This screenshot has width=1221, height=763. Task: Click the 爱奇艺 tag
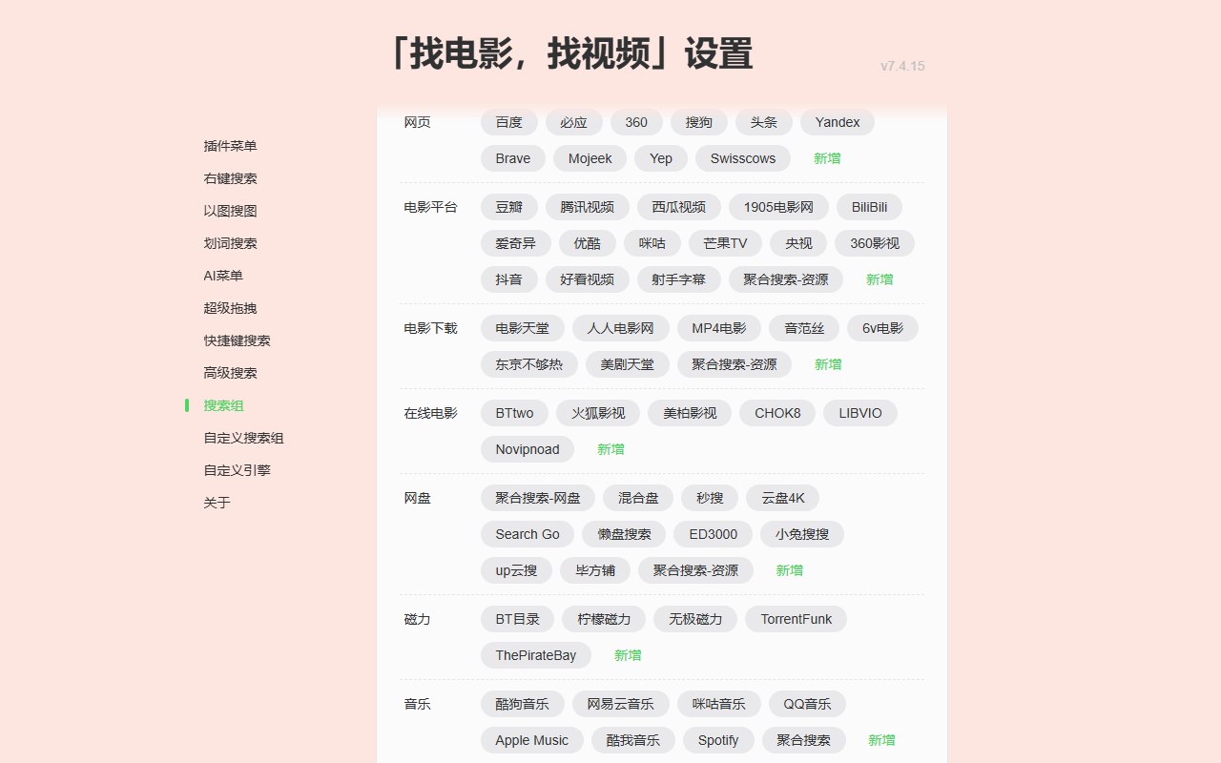pyautogui.click(x=516, y=243)
